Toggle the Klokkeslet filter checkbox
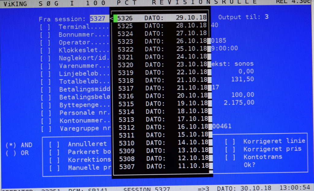This screenshot has height=191, width=314. tap(45, 50)
